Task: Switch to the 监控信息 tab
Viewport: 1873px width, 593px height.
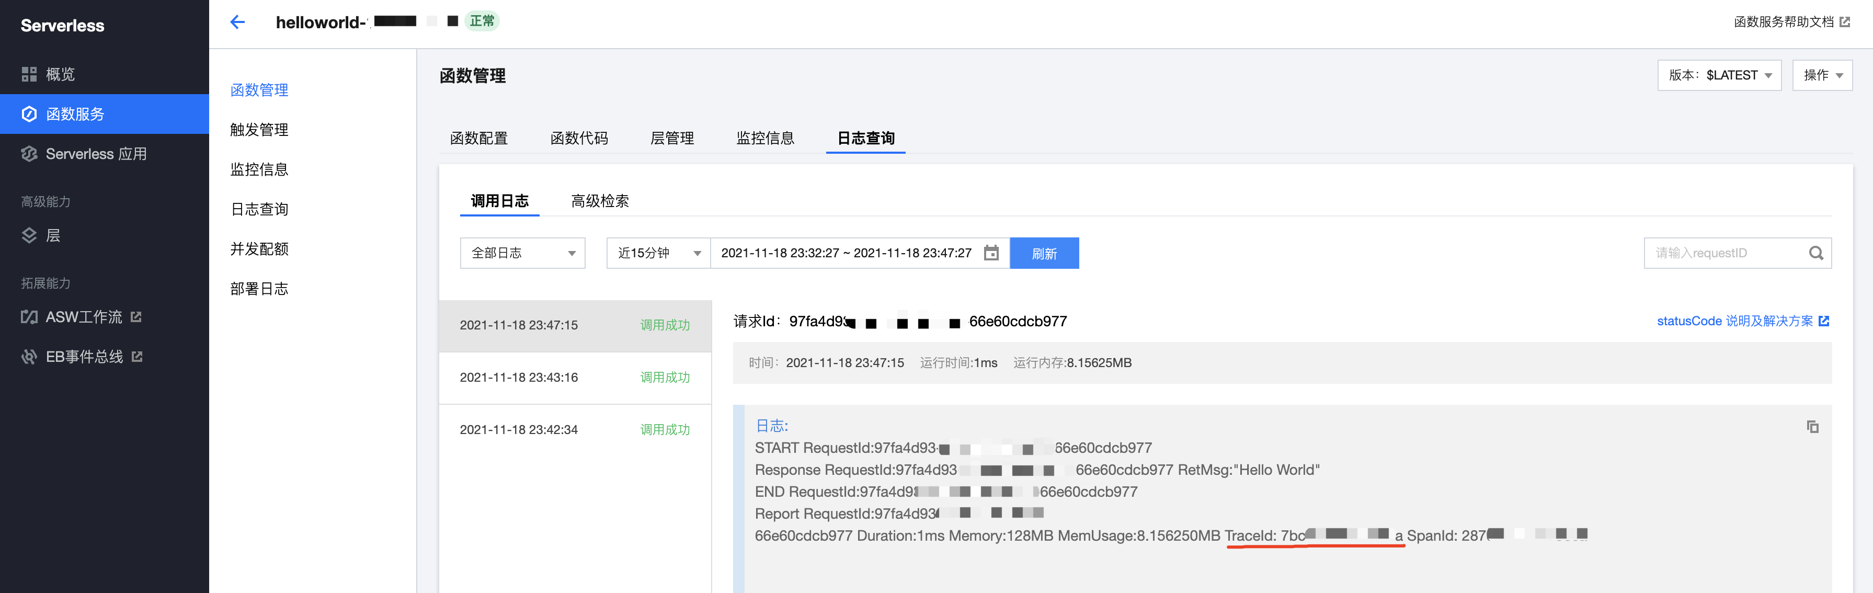Action: coord(765,138)
